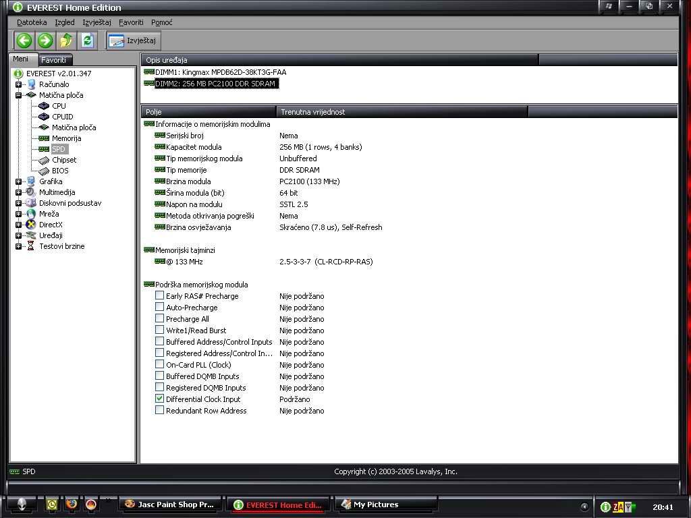The height and width of the screenshot is (518, 691).
Task: Click the EVEREST tray icon near the clock
Action: [605, 507]
